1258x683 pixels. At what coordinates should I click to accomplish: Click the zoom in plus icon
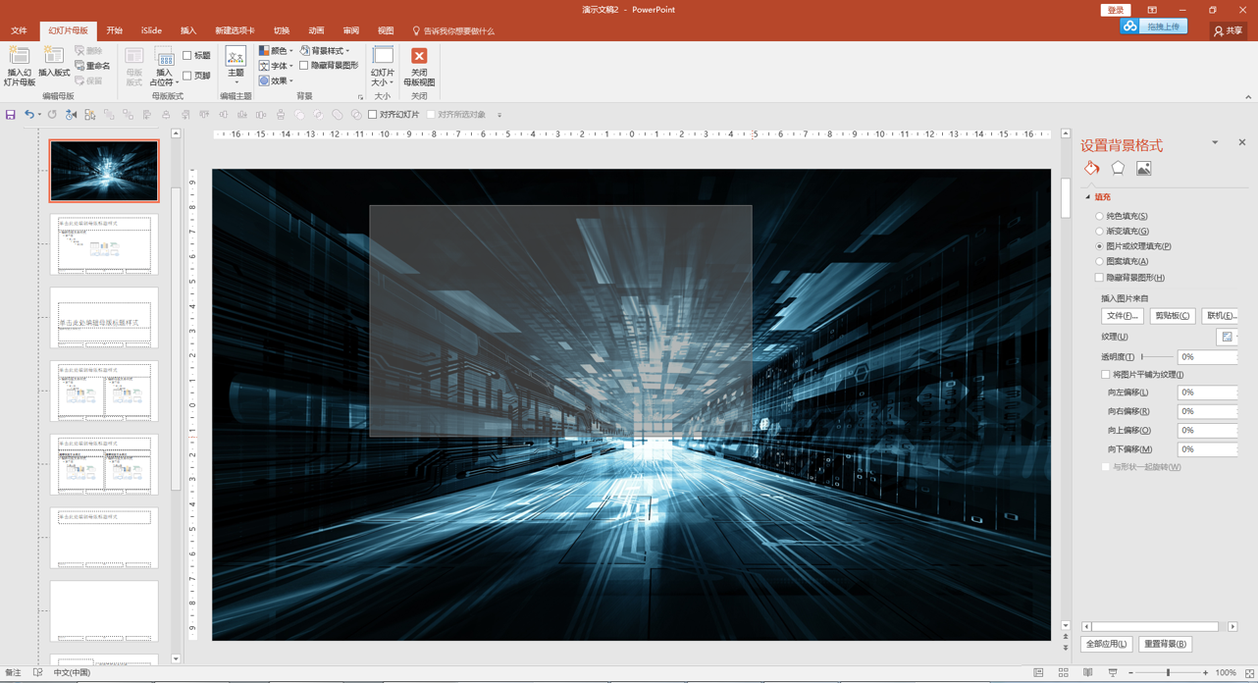pyautogui.click(x=1205, y=673)
